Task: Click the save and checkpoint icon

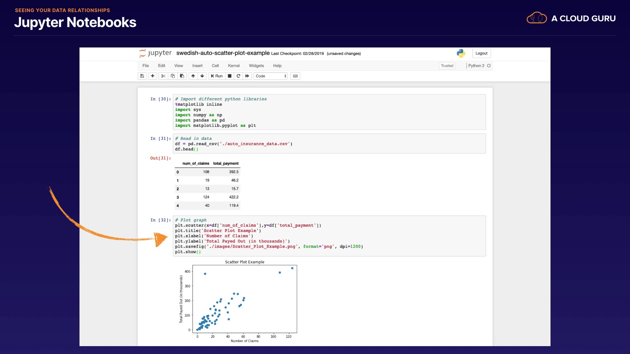Action: point(142,76)
